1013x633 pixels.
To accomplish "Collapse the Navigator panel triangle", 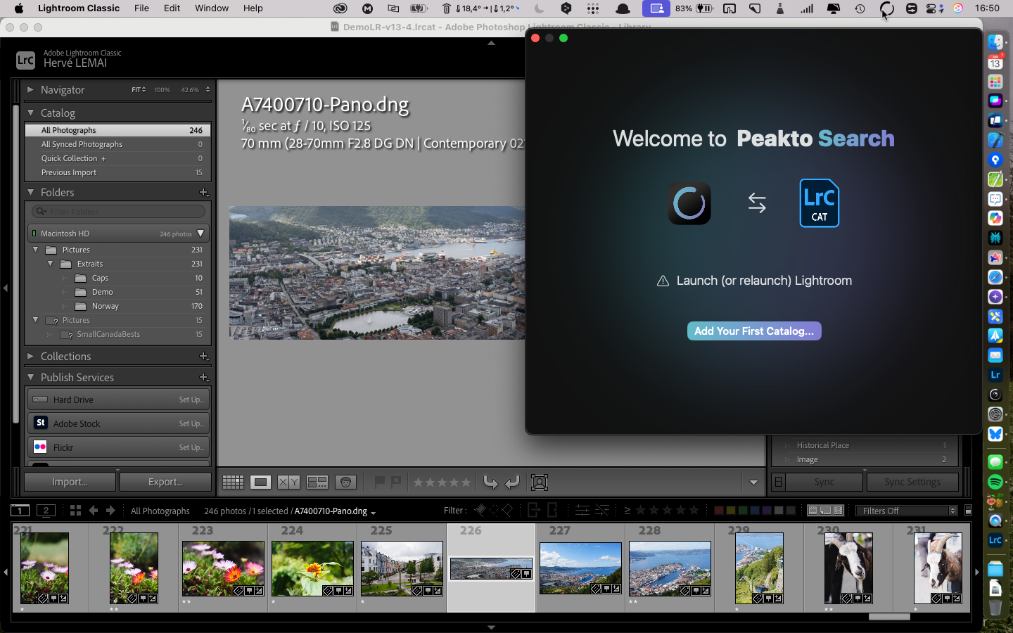I will tap(30, 89).
